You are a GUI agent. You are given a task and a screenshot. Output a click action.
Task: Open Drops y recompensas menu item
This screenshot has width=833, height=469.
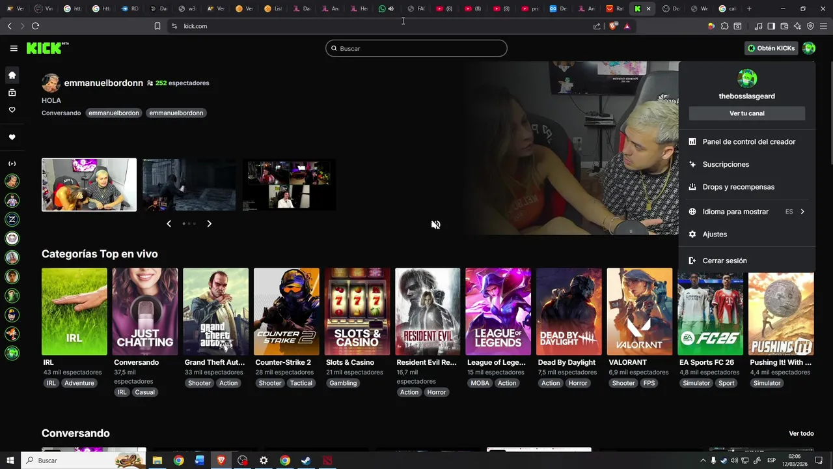747,187
